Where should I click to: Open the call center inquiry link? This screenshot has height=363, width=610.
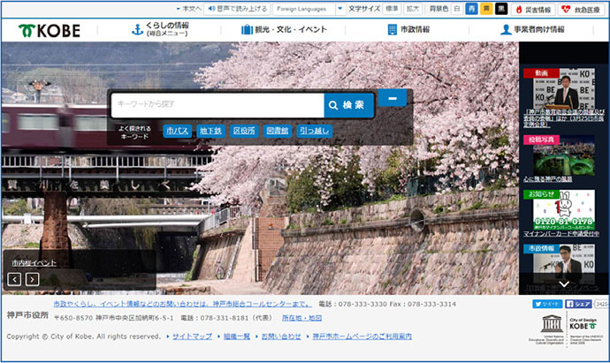tap(183, 304)
